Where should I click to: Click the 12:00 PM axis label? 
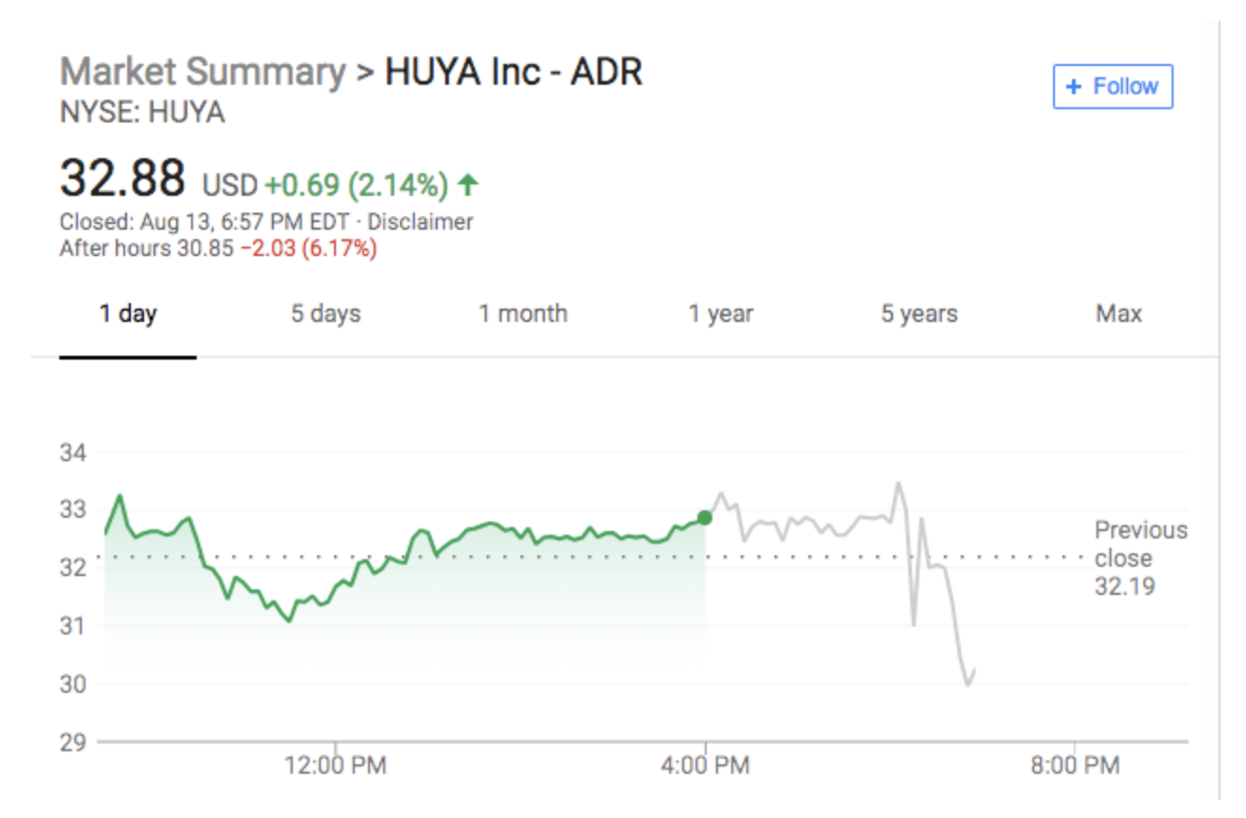335,765
